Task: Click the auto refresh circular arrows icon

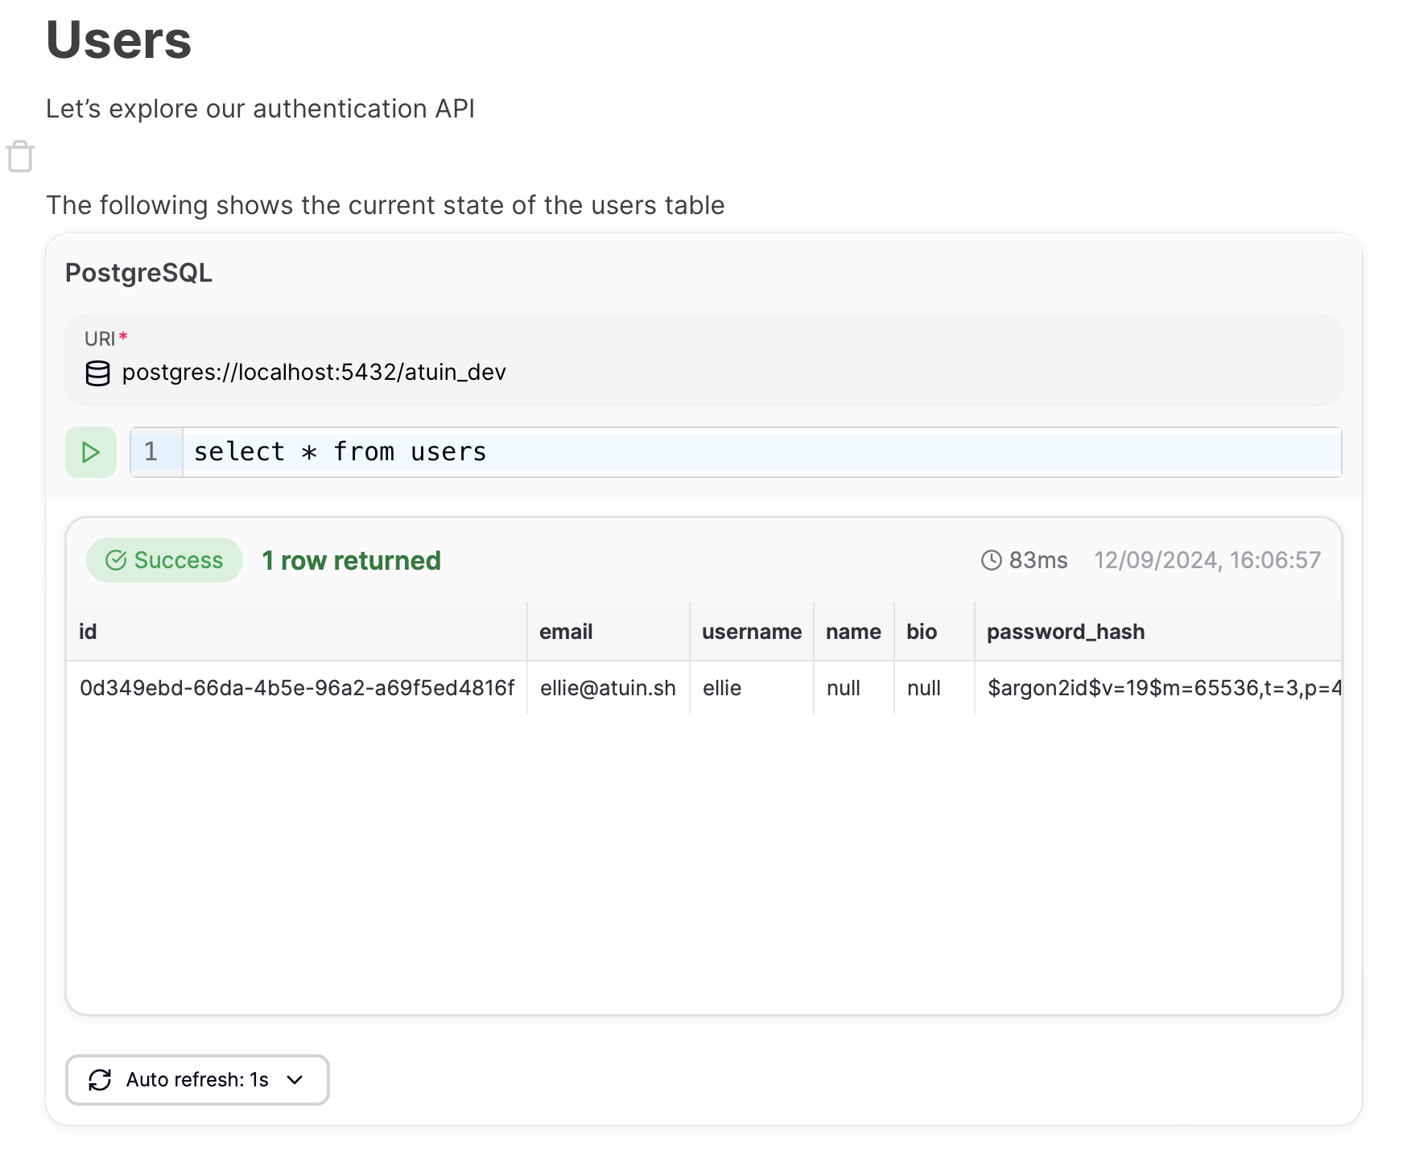Action: (100, 1080)
